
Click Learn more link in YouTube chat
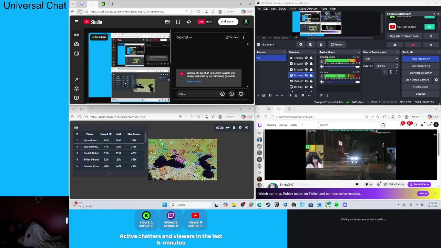pyautogui.click(x=194, y=82)
